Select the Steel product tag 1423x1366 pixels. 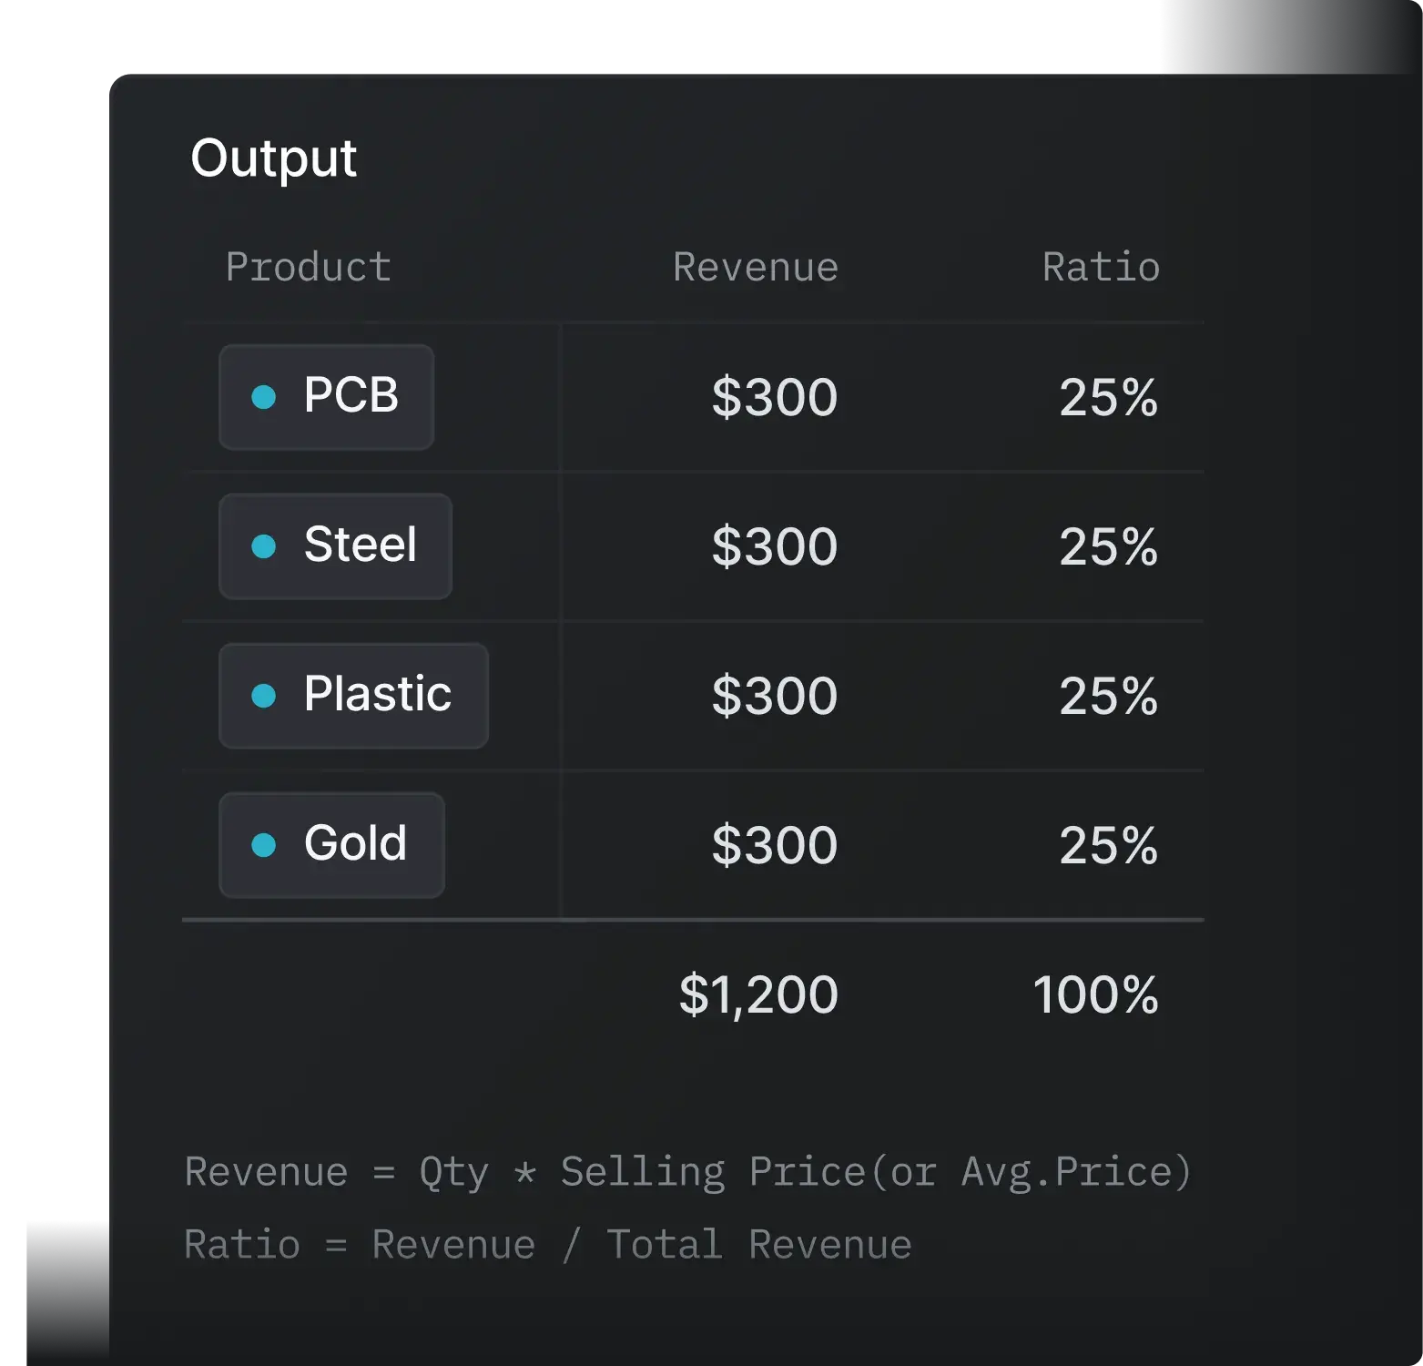[336, 546]
